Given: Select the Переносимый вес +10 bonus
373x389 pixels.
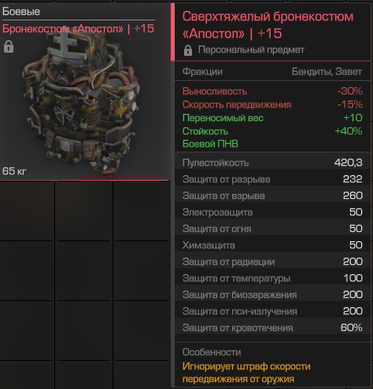Looking at the screenshot, I should (272, 118).
